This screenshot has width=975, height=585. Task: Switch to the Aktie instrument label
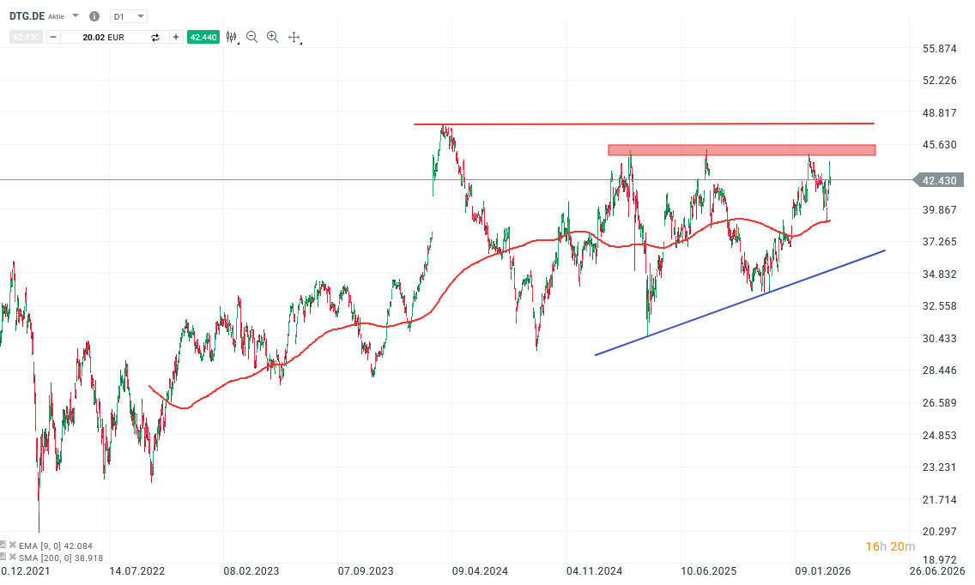[56, 16]
